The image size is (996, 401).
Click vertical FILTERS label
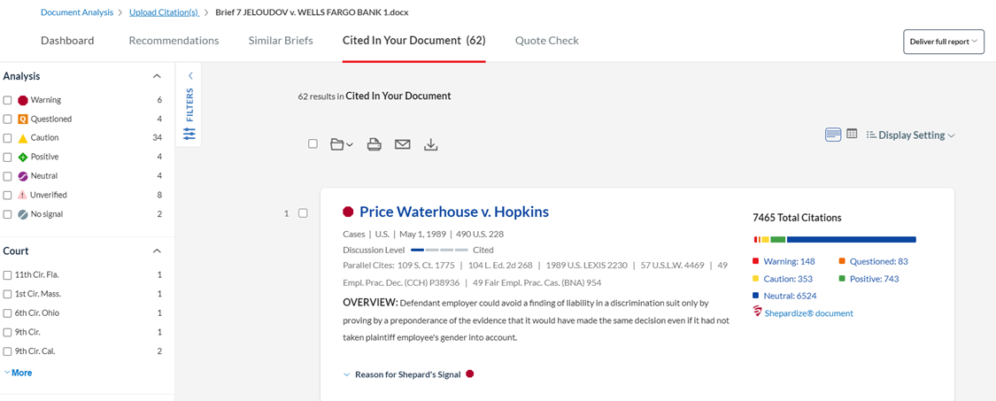coord(190,104)
